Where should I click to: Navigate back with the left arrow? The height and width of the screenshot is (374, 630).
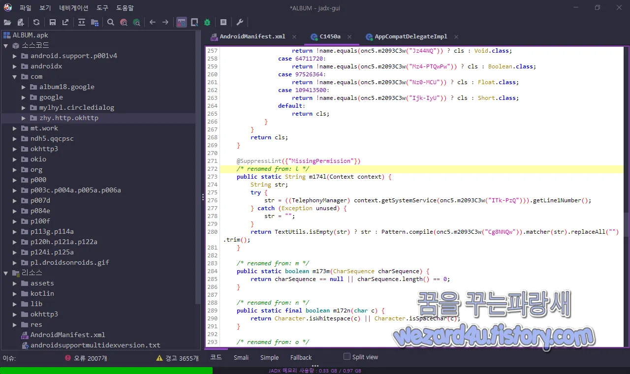(x=153, y=22)
